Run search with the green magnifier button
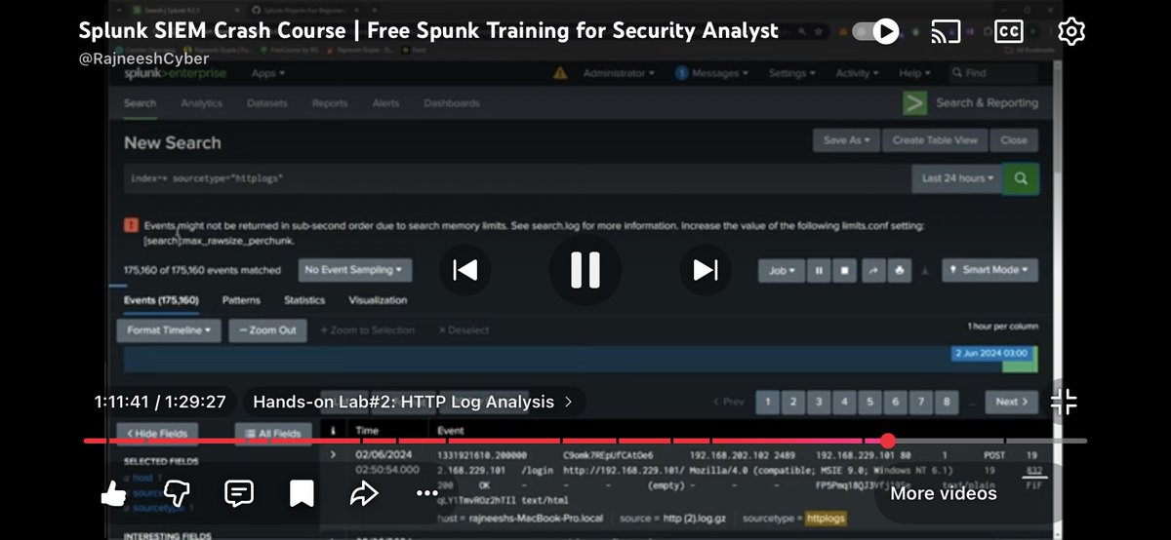The height and width of the screenshot is (540, 1171). [1021, 179]
